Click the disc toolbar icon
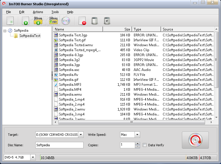The width and height of the screenshot is (221, 164). pos(66,21)
